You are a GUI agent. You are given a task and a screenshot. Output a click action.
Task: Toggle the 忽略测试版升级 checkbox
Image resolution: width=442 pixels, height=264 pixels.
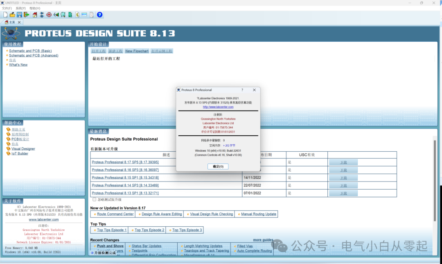94,199
